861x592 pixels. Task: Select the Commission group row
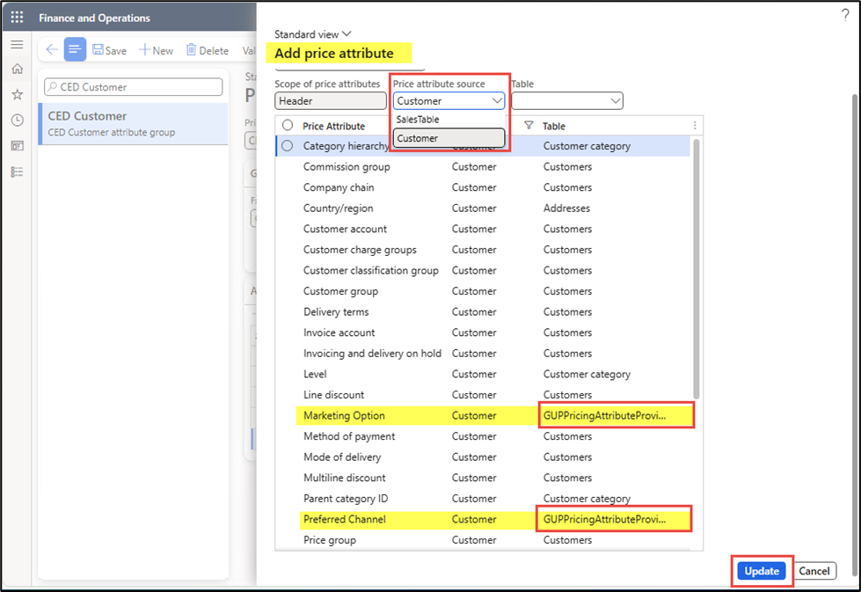coord(483,167)
